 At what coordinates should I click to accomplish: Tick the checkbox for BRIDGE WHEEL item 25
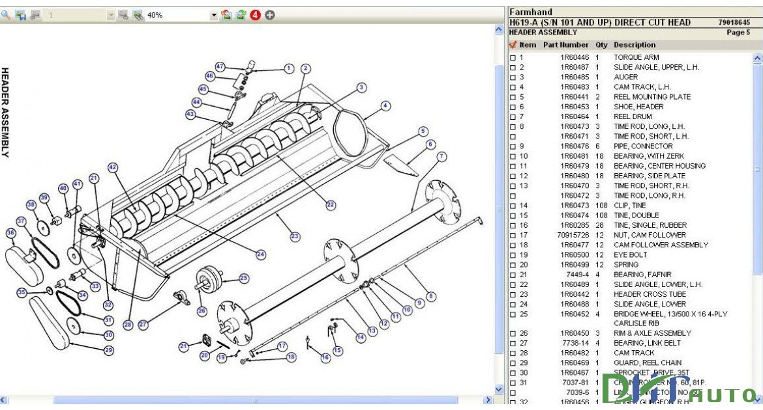(513, 314)
